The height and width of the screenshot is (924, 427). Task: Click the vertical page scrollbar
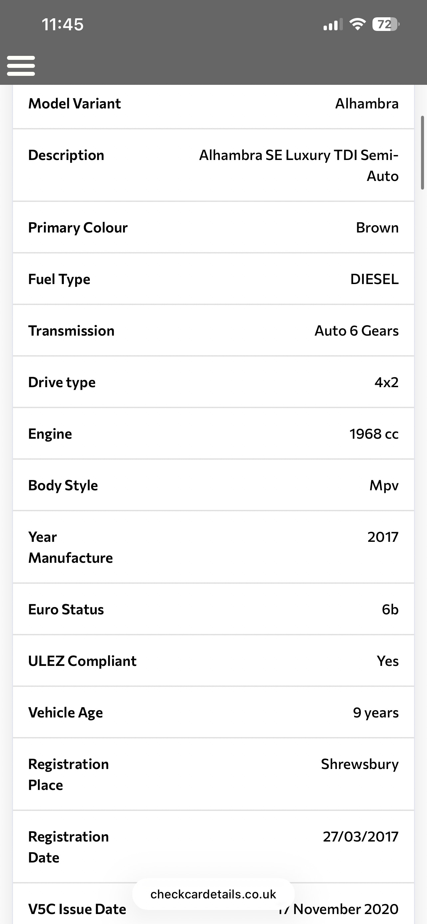pyautogui.click(x=422, y=152)
